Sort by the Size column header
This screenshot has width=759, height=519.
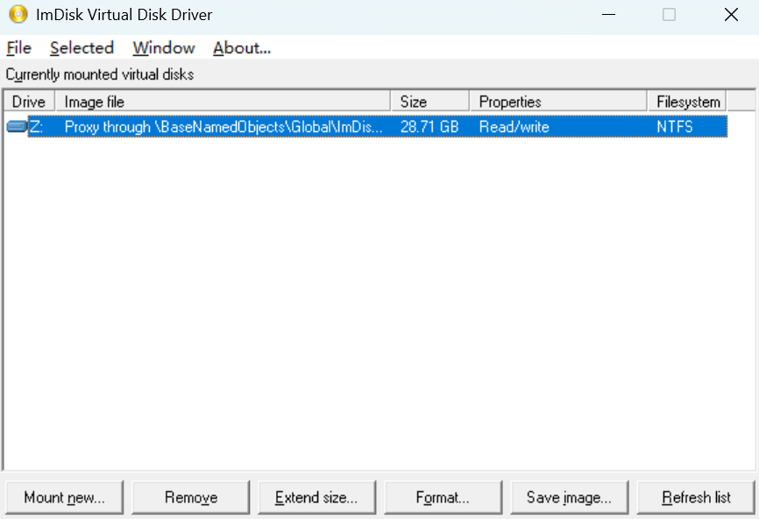click(x=429, y=102)
